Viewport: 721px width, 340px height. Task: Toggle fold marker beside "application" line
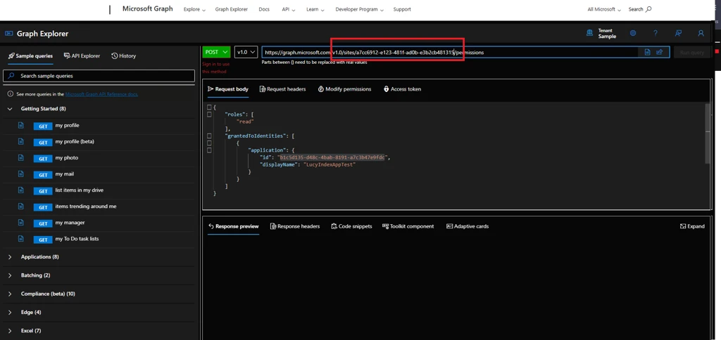209,150
